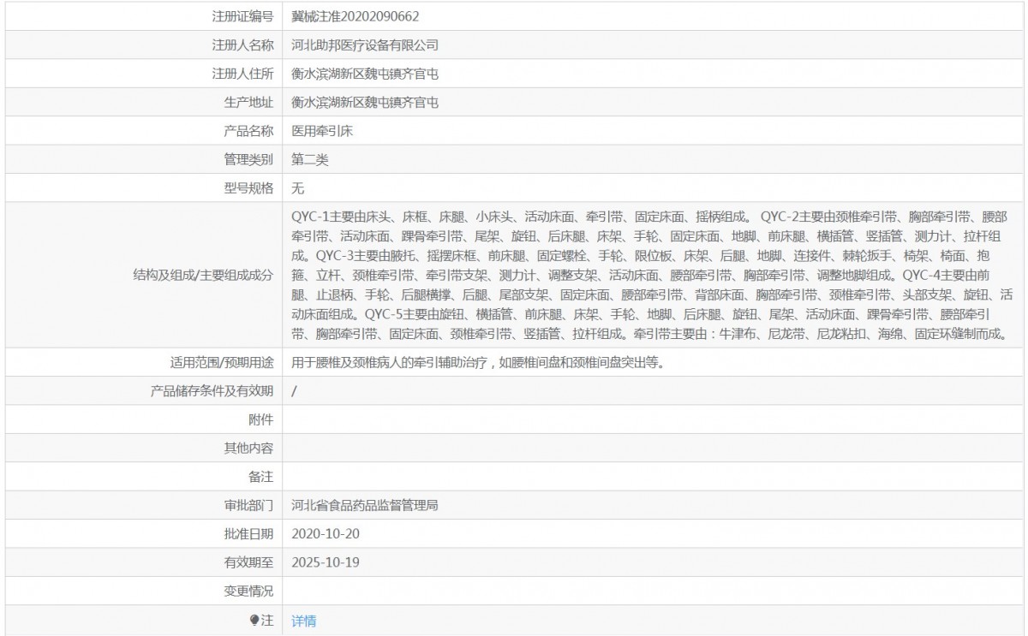The height and width of the screenshot is (636, 1028).
Task: Select registration number 冀械注准20202090662
Action: point(356,16)
